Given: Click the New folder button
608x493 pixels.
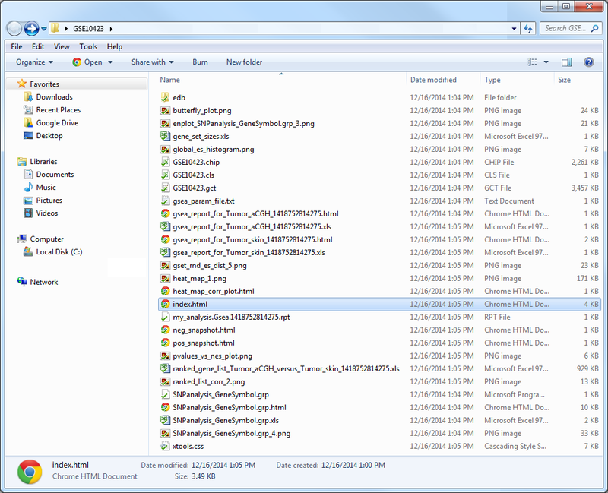Looking at the screenshot, I should click(244, 62).
